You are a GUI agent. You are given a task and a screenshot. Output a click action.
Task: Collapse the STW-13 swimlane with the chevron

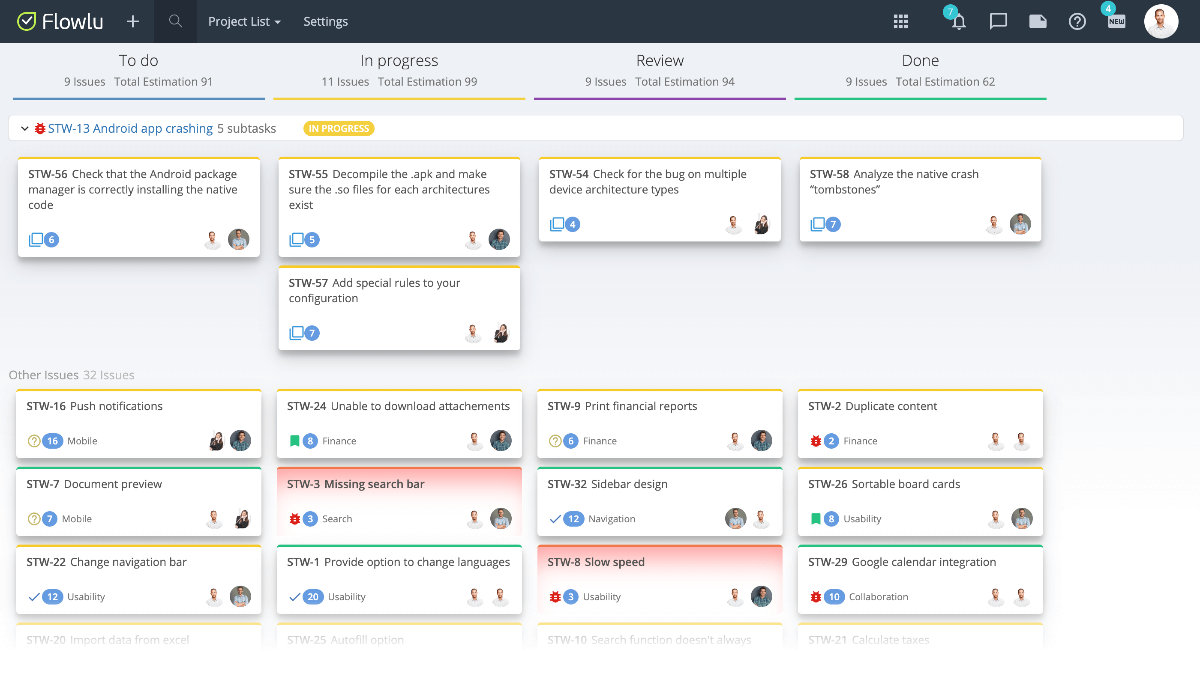[x=25, y=128]
